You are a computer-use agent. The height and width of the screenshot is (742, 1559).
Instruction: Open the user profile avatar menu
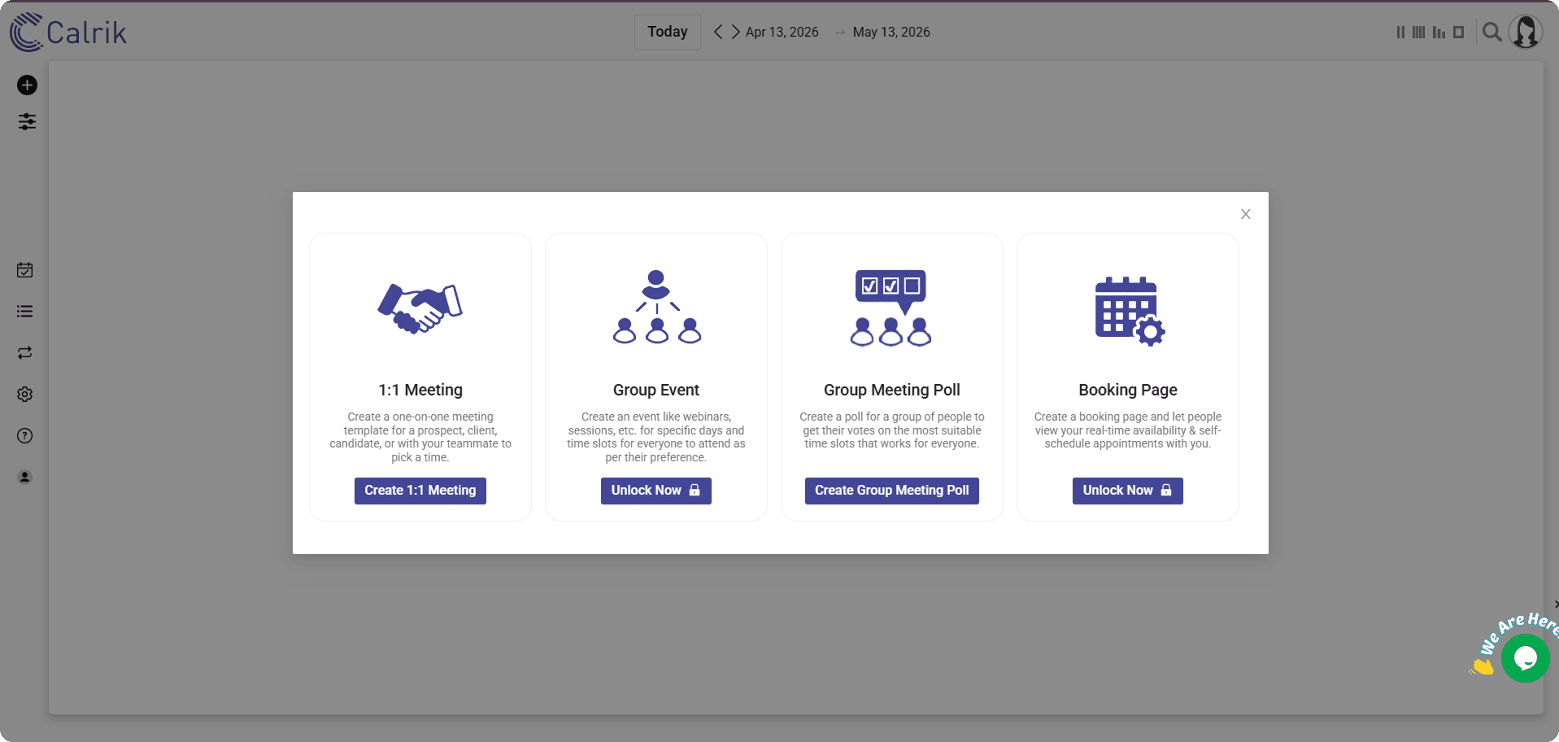1526,33
